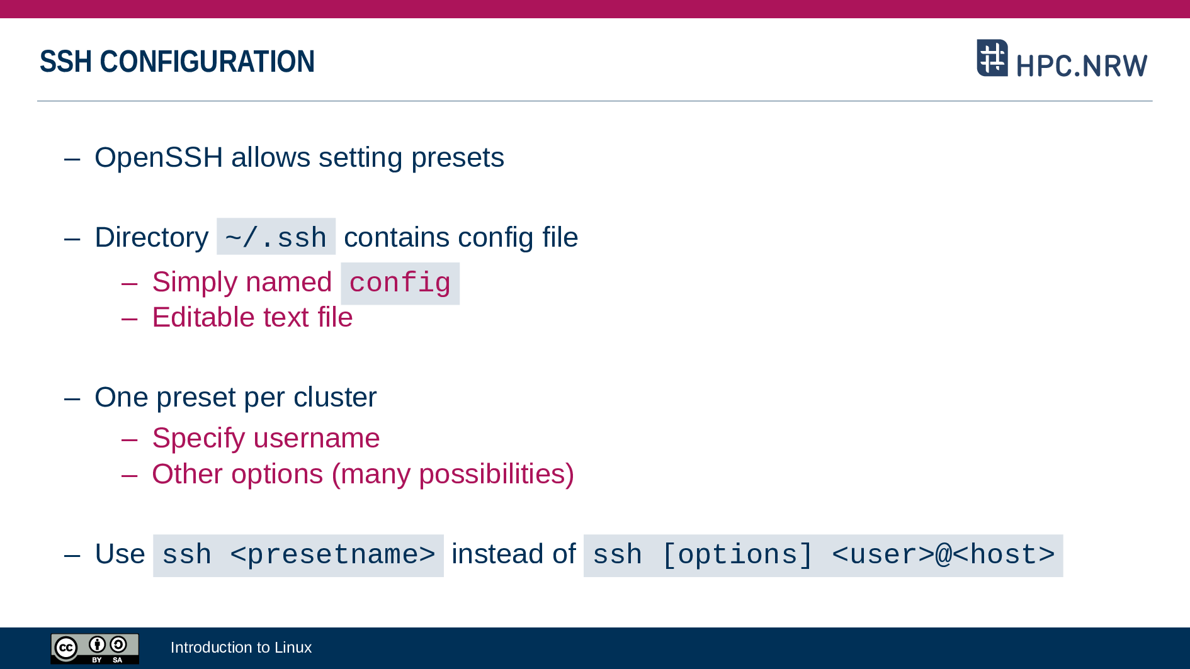Click the Introduction to Linux footer text
Screen dimensions: 1190x669
coord(241,648)
